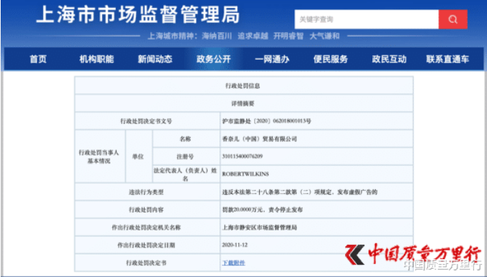The image size is (487, 277).
Task: Click the 作出行政处罚决定日期 label
Action: coord(146,245)
